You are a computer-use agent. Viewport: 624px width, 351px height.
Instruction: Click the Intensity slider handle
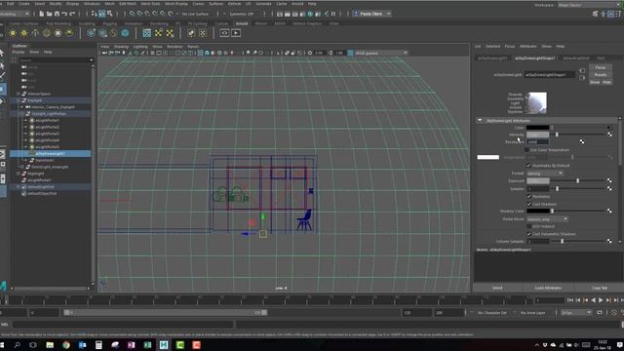click(x=557, y=135)
